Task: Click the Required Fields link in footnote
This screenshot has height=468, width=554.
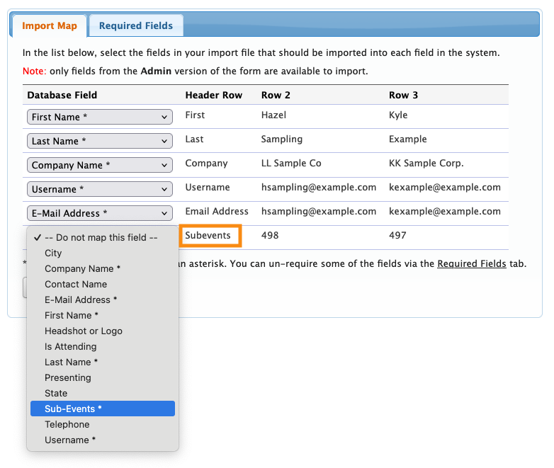Action: tap(471, 263)
